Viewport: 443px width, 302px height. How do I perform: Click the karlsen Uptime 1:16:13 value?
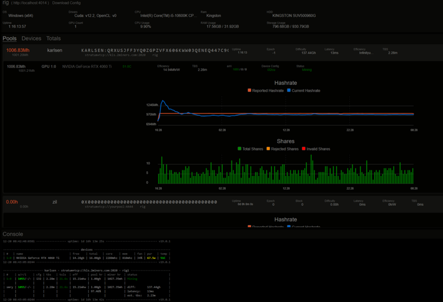243,53
